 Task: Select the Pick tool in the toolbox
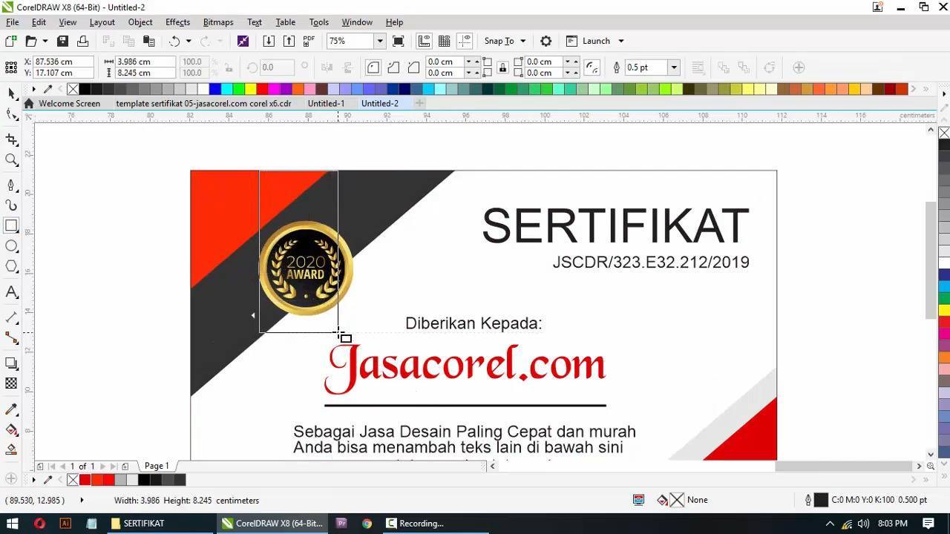11,93
